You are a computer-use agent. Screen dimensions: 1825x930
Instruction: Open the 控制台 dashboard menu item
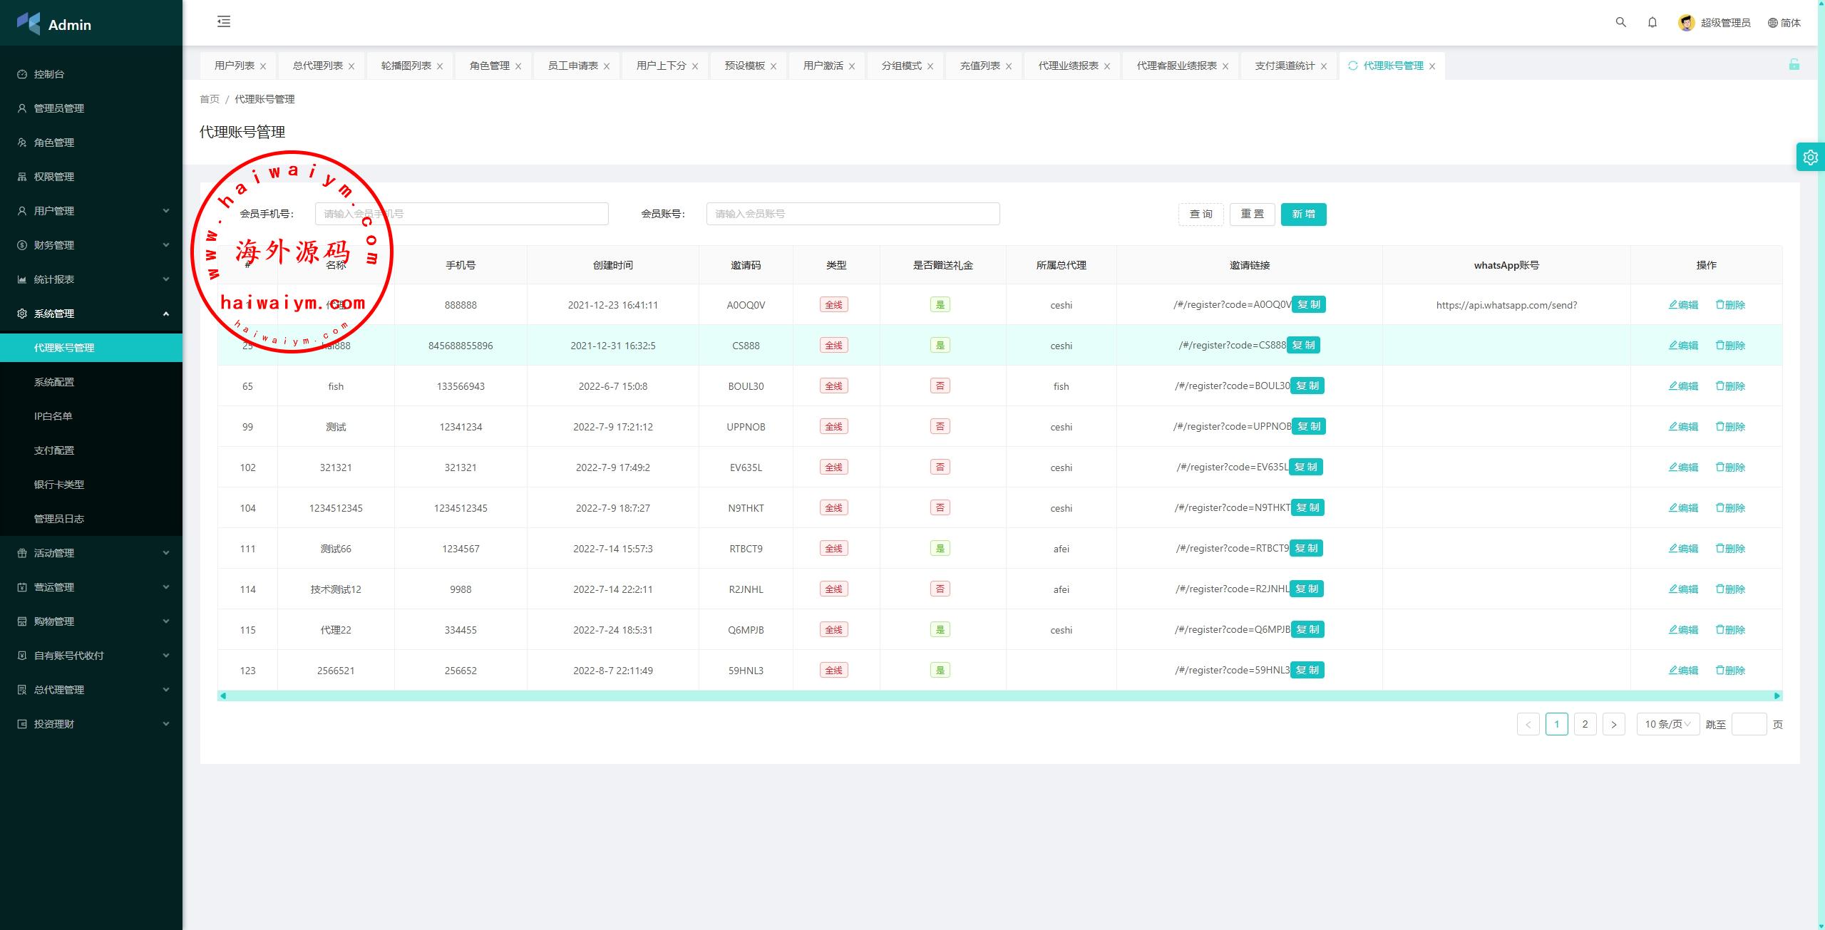pyautogui.click(x=49, y=74)
